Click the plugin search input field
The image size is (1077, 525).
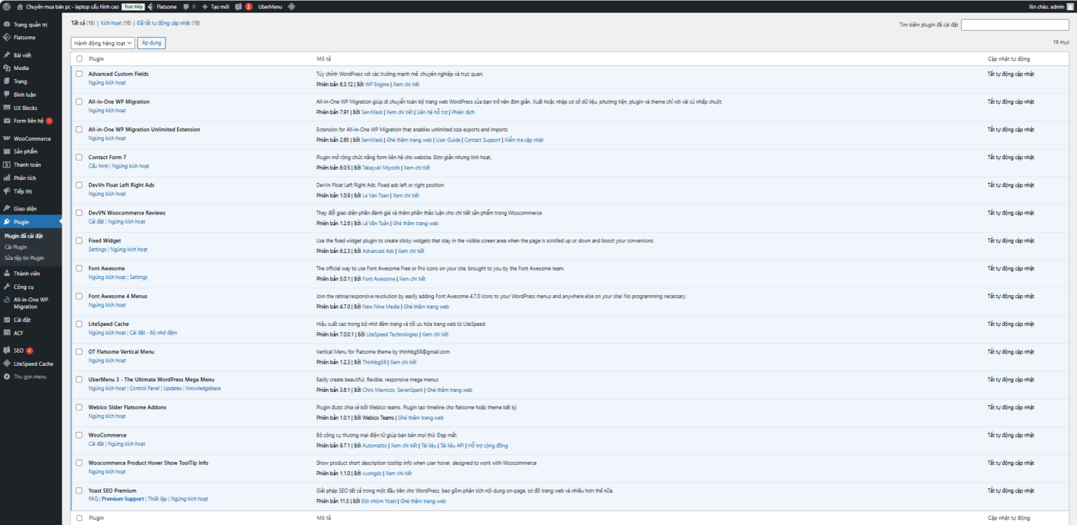[x=1015, y=25]
